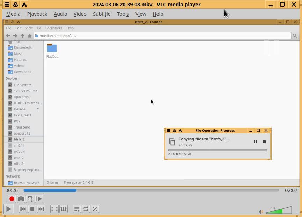Image resolution: width=302 pixels, height=217 pixels.
Task: Open the VLC Audio menu
Action: click(x=60, y=14)
